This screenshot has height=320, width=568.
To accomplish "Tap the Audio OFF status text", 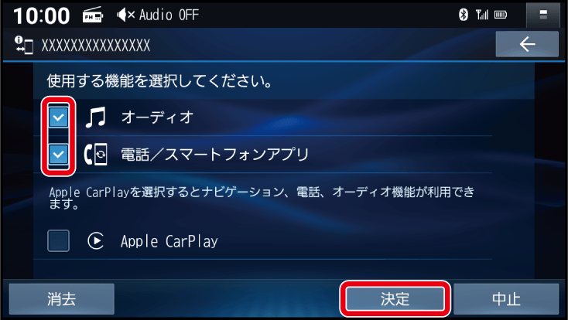I will (x=169, y=15).
